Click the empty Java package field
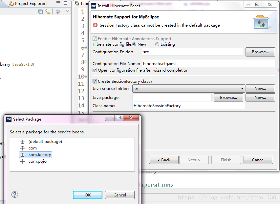280x204 pixels. (172, 98)
